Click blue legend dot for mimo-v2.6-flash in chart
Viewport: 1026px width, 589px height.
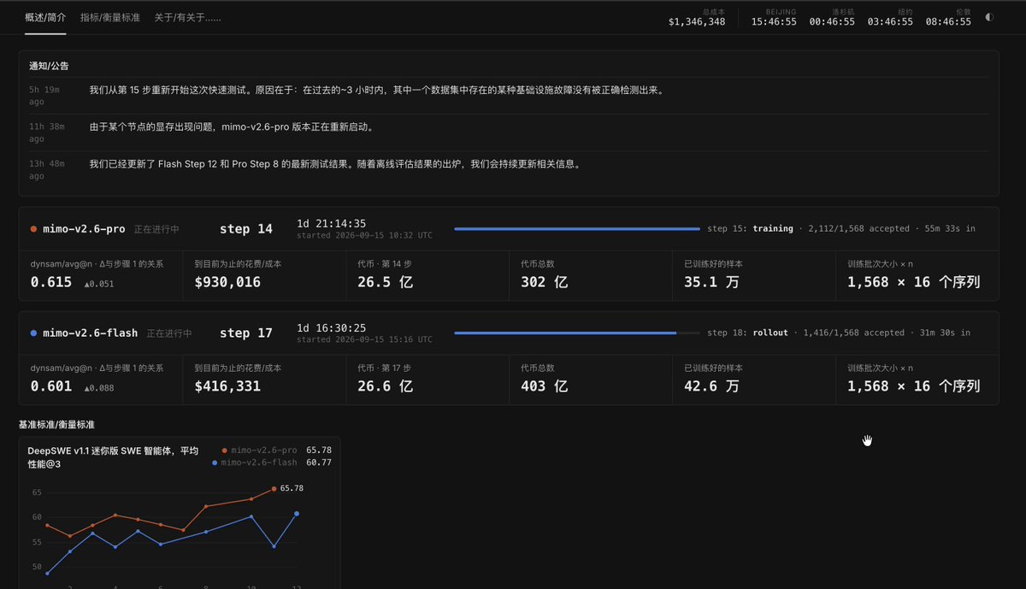pyautogui.click(x=215, y=462)
